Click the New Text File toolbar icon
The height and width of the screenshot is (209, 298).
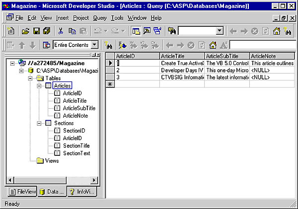coord(11,31)
